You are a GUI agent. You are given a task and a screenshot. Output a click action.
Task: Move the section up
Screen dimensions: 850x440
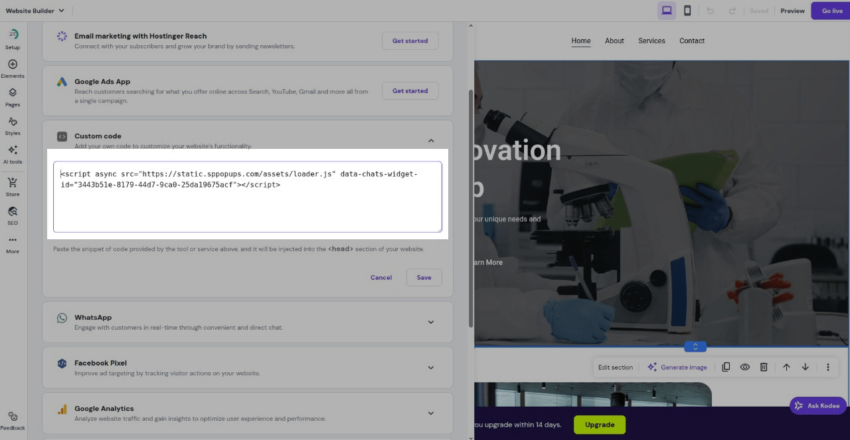tap(786, 367)
